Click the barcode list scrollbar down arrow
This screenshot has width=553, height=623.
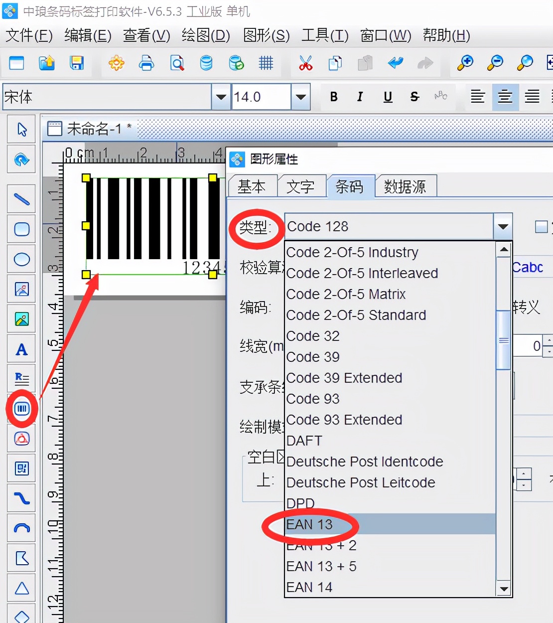pyautogui.click(x=504, y=589)
